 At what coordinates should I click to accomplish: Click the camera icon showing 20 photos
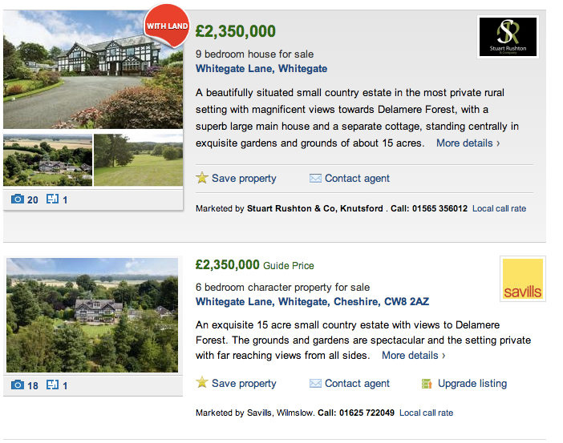(x=18, y=199)
